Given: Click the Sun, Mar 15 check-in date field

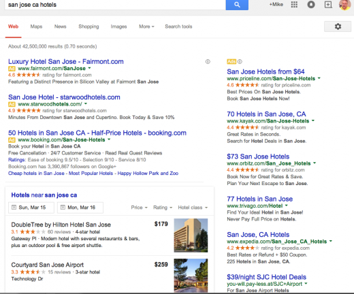Looking at the screenshot, I should pos(31,208).
